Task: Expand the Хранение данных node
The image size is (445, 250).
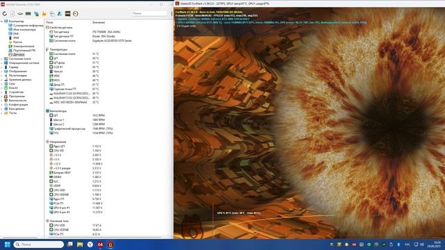Action: 1,80
